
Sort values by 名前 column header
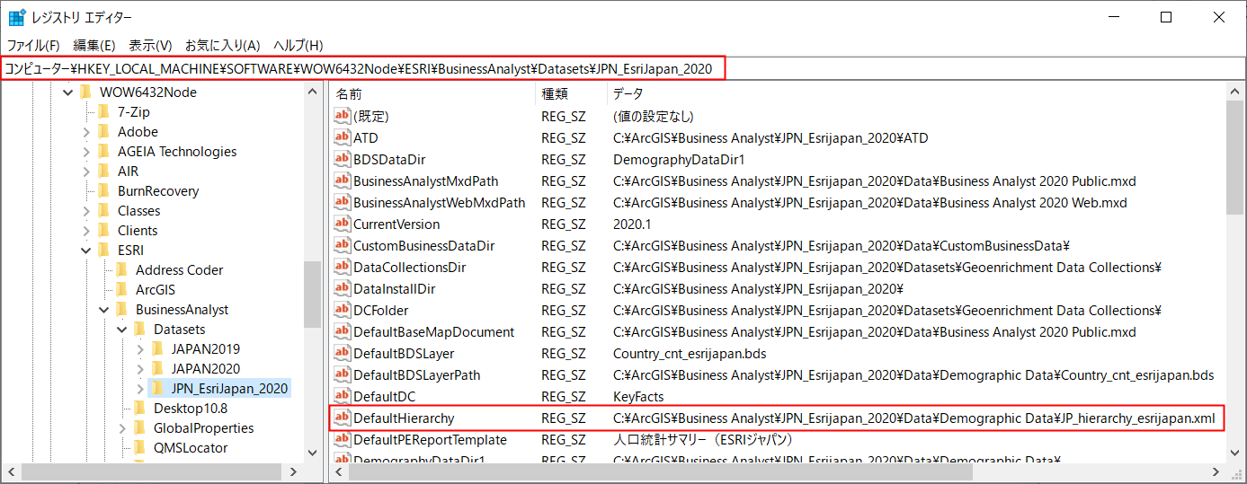pyautogui.click(x=433, y=93)
